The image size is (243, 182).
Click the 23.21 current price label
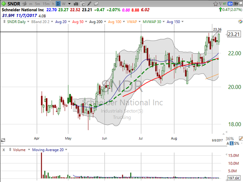click(234, 34)
